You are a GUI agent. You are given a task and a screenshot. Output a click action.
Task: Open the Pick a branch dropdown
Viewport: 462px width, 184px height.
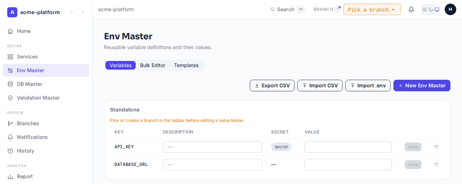372,9
